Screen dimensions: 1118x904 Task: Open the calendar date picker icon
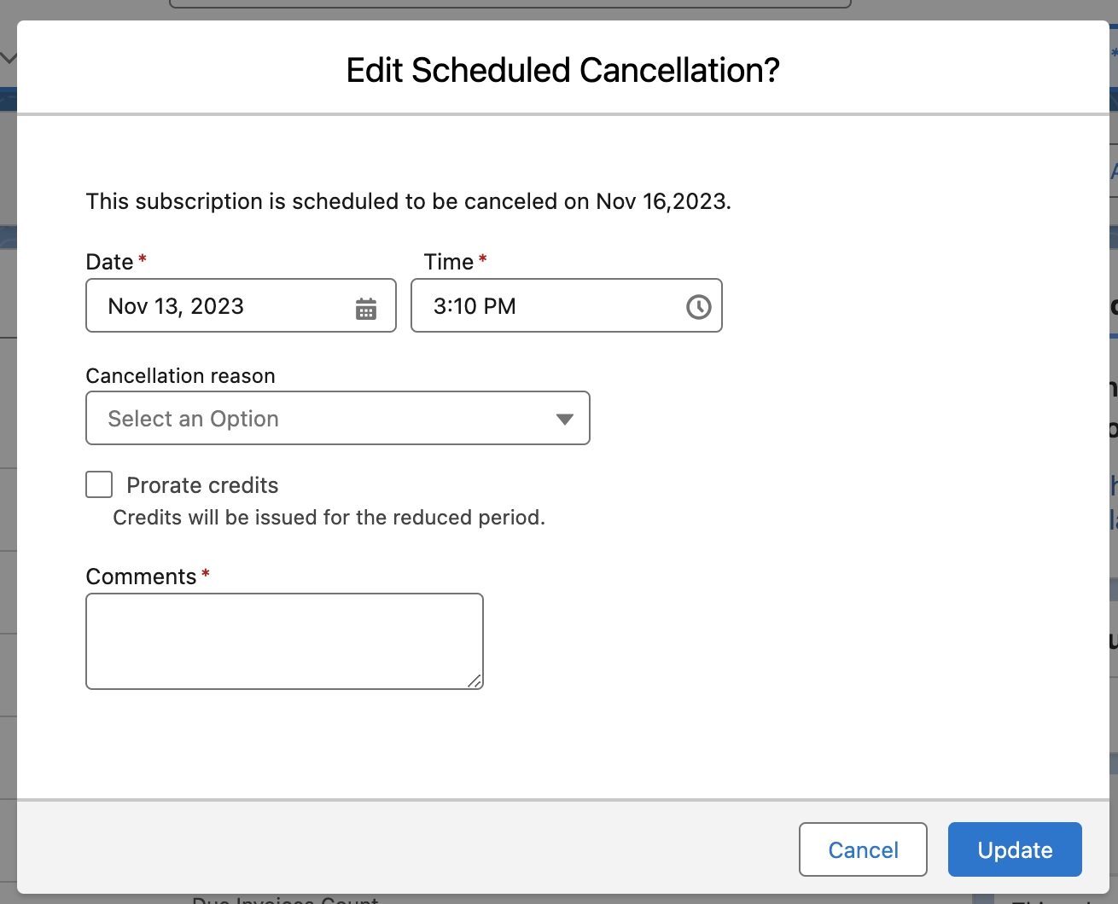click(x=366, y=308)
